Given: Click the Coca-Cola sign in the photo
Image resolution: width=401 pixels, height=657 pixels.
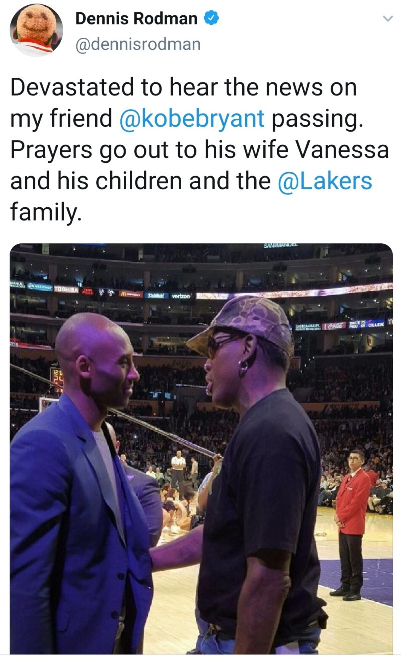Looking at the screenshot, I should coord(334,326).
